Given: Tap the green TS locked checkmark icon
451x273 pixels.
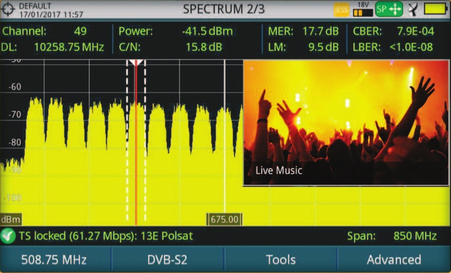Looking at the screenshot, I should 8,236.
